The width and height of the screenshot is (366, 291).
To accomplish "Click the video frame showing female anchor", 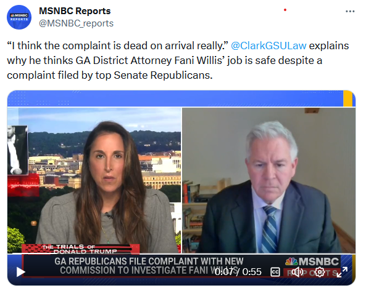I will coord(94,180).
